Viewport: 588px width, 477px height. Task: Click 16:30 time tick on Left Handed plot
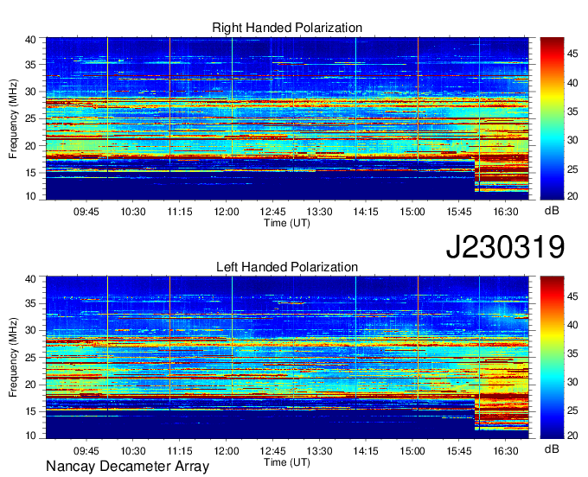(x=506, y=451)
